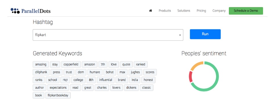This screenshot has height=107, width=278.
Task: Click the "Peoples' sentiment" heading
Action: pos(204,53)
